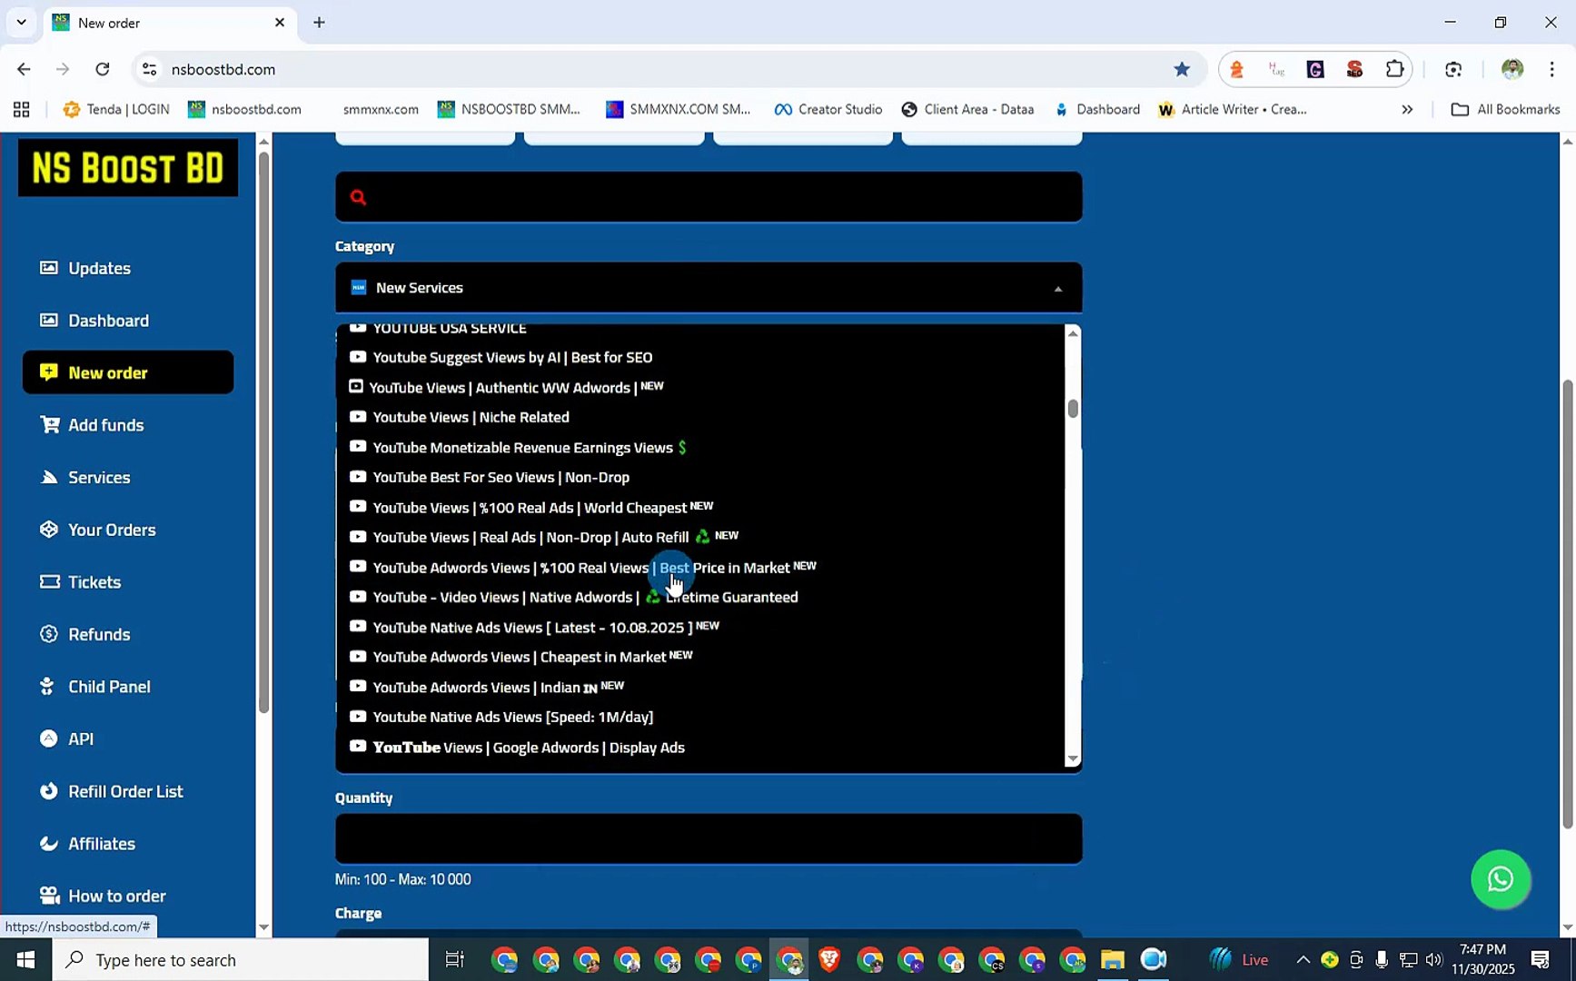The height and width of the screenshot is (981, 1576).
Task: Click the Refill Order List icon
Action: 49,791
